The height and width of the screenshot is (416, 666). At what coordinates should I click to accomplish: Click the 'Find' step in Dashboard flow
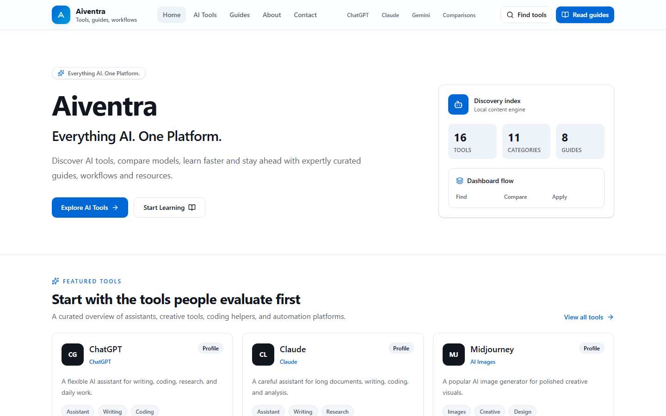(x=461, y=197)
